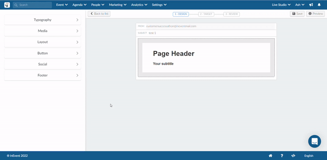Expand the Button section
Screen dimensions: 327x160
pyautogui.click(x=43, y=53)
